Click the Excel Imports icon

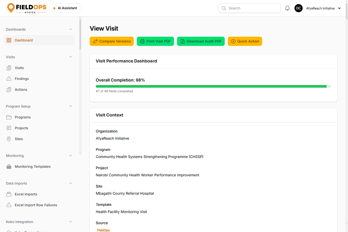coord(9,194)
